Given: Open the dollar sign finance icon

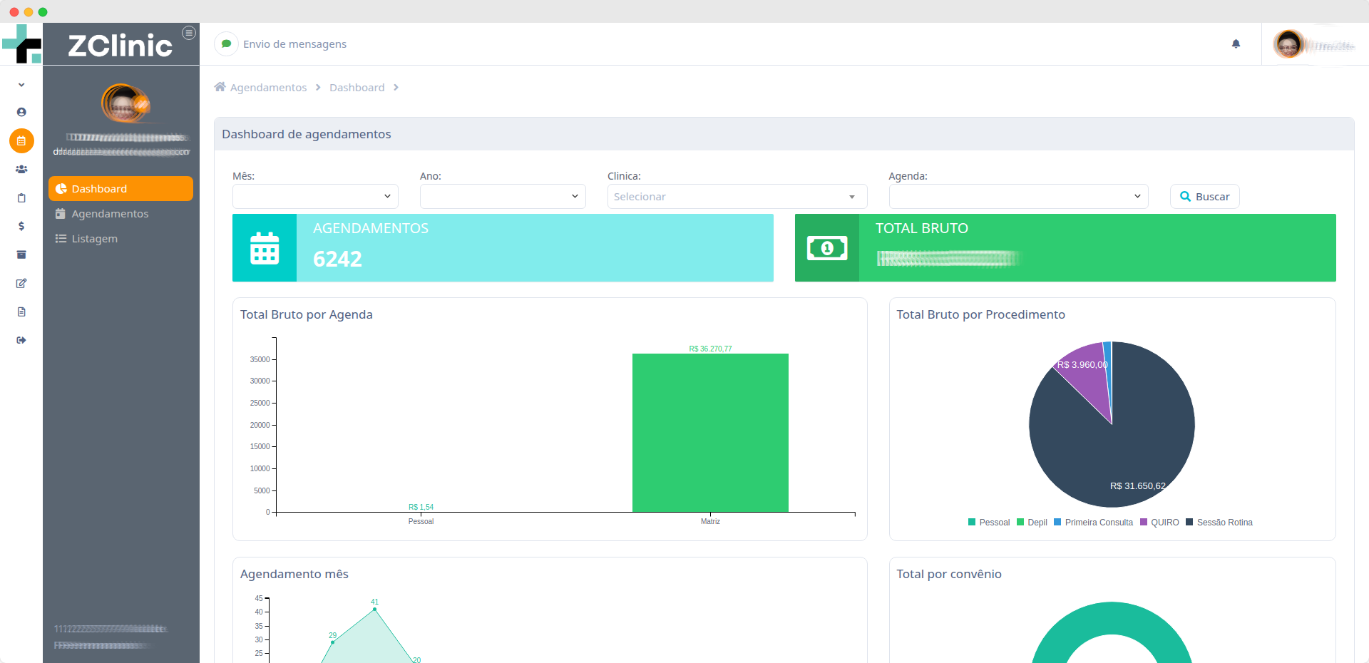Looking at the screenshot, I should tap(21, 226).
